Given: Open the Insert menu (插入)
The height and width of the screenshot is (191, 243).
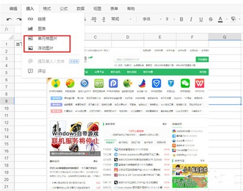Looking at the screenshot, I should coord(30,9).
